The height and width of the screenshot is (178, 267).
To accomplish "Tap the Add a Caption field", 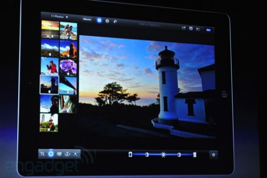I will 150,24.
